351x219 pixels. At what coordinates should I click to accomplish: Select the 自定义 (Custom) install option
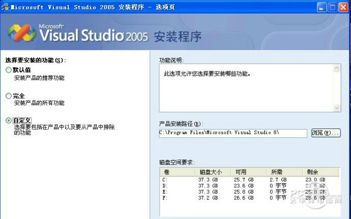8,120
